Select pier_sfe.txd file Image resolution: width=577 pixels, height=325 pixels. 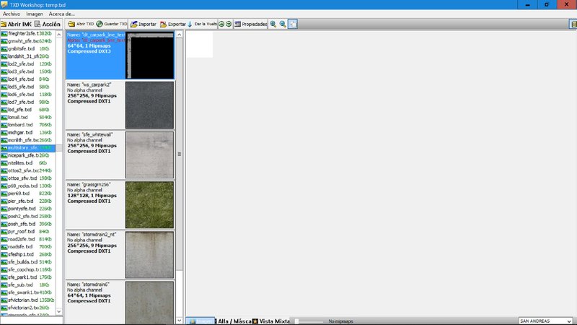(28, 201)
